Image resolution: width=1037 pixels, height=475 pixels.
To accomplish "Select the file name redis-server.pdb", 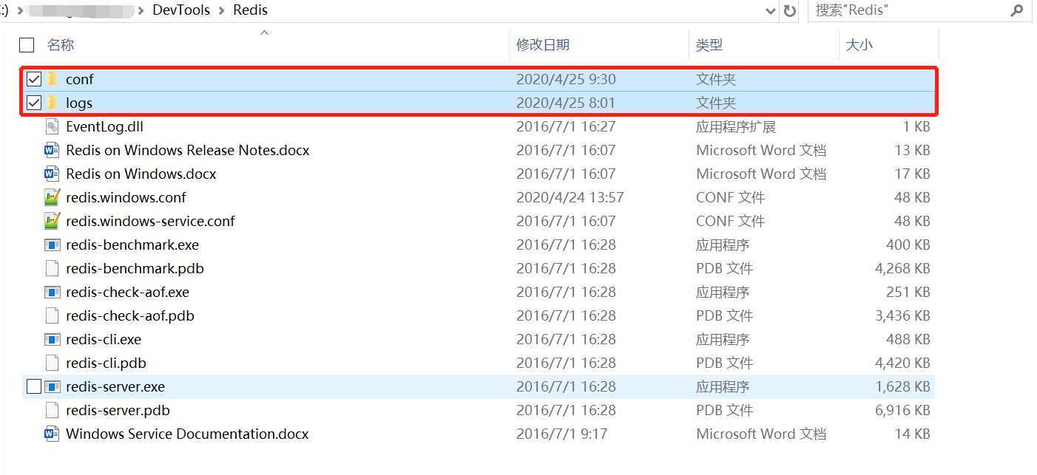I will point(118,410).
